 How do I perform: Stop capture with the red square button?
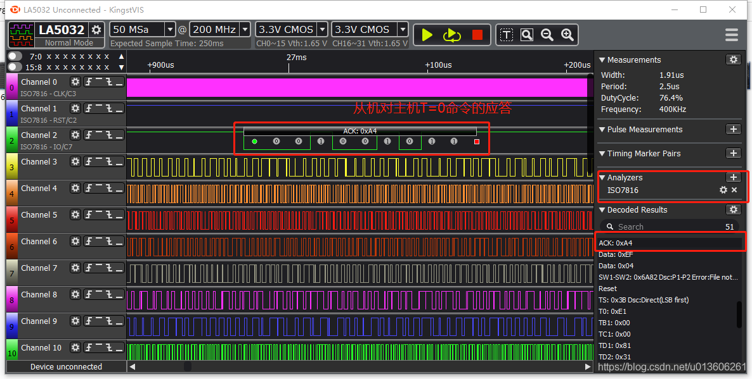[x=477, y=35]
